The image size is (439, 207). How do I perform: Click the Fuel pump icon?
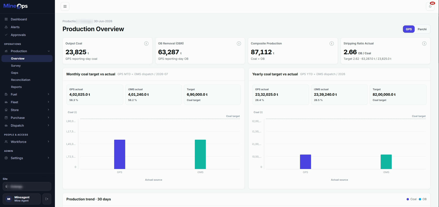pyautogui.click(x=6, y=94)
